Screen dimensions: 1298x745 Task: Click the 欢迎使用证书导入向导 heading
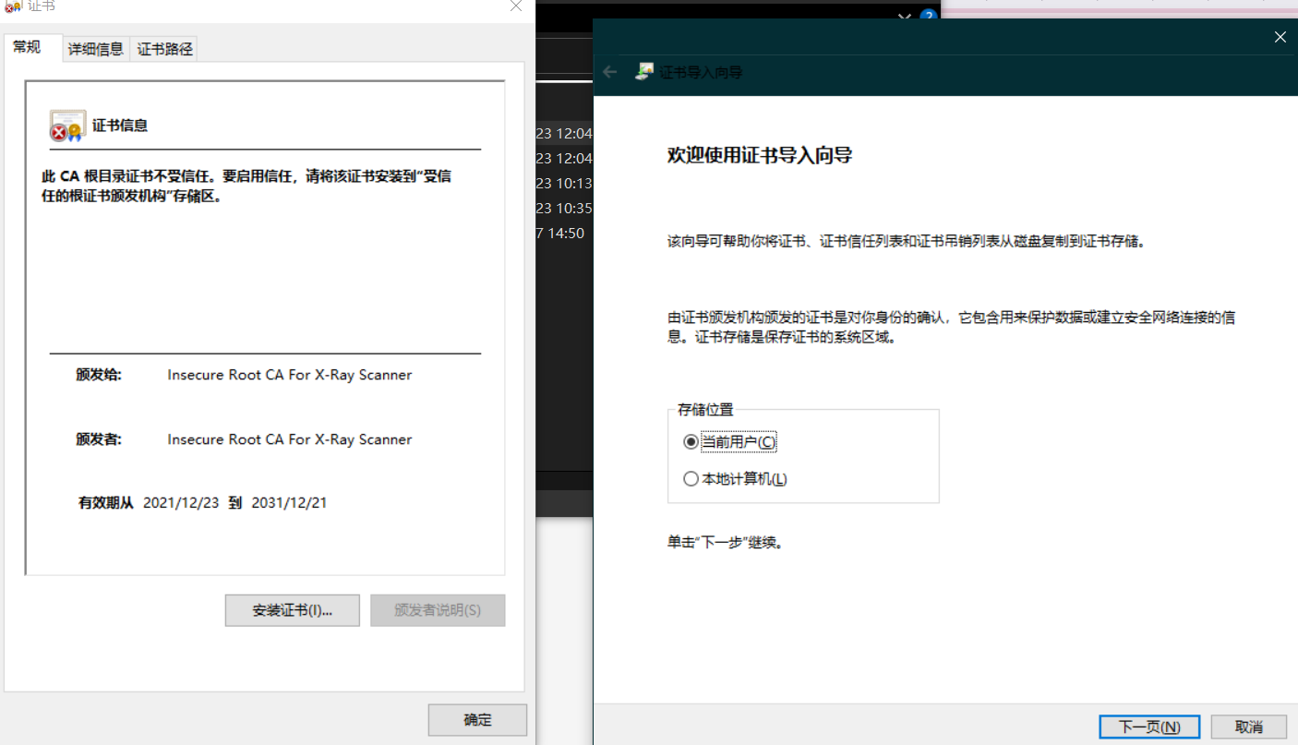click(760, 155)
